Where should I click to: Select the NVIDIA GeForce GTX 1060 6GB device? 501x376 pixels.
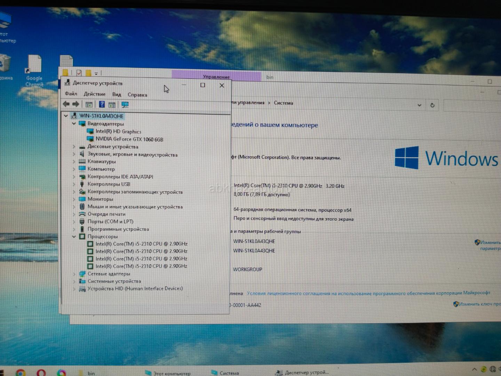tap(129, 139)
